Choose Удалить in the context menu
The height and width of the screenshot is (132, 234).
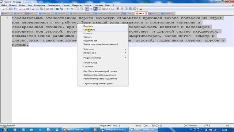[103, 37]
